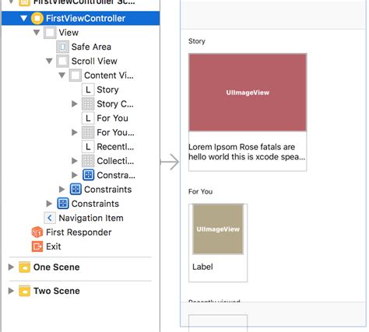Select the First Responder cube icon

point(37,232)
